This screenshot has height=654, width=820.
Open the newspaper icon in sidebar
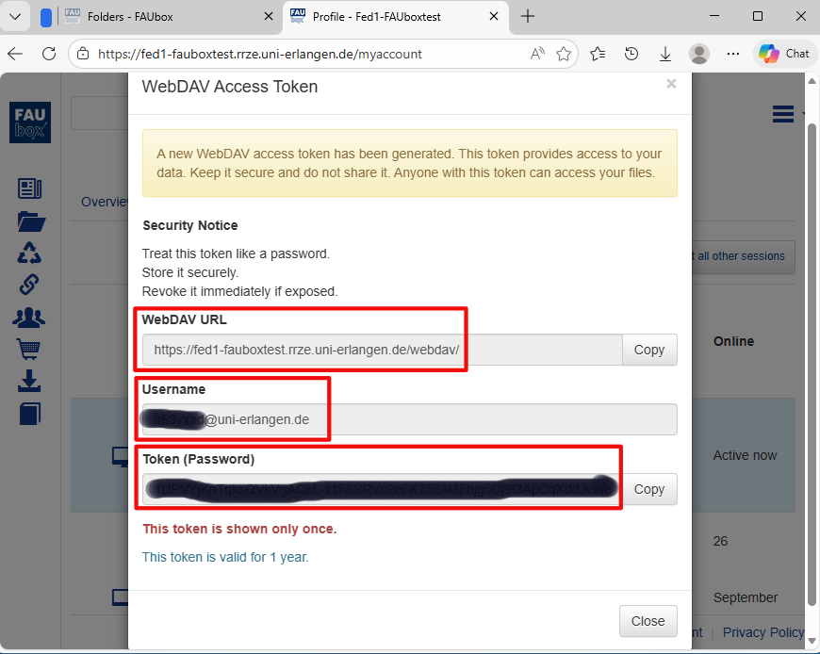(x=30, y=188)
